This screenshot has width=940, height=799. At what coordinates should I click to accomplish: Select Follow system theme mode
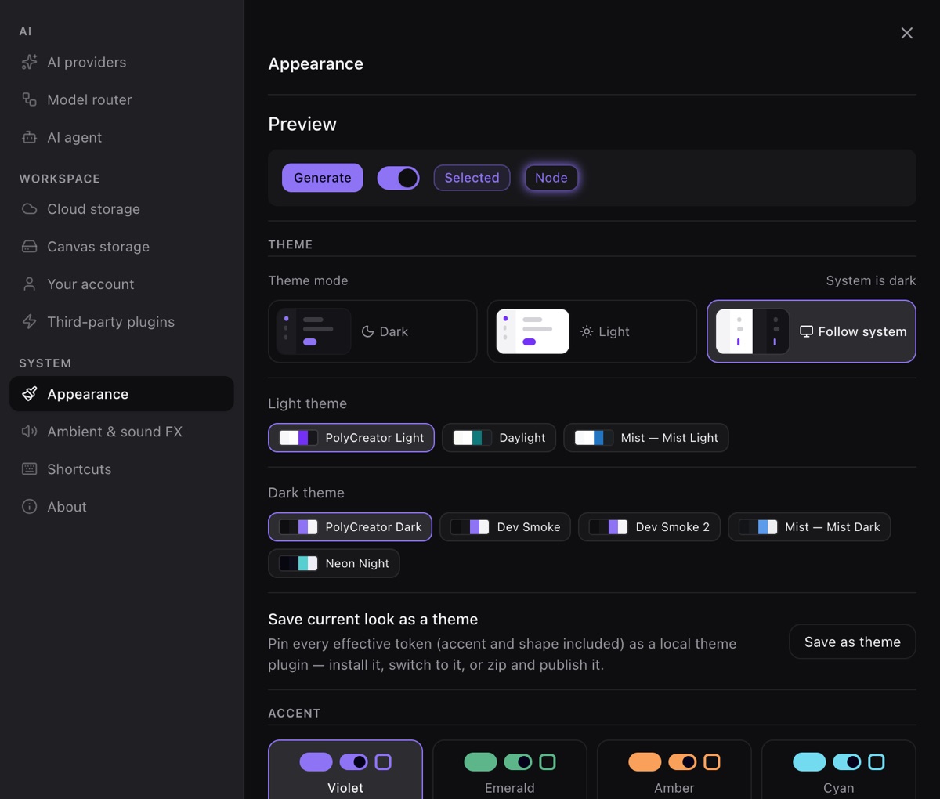coord(812,331)
